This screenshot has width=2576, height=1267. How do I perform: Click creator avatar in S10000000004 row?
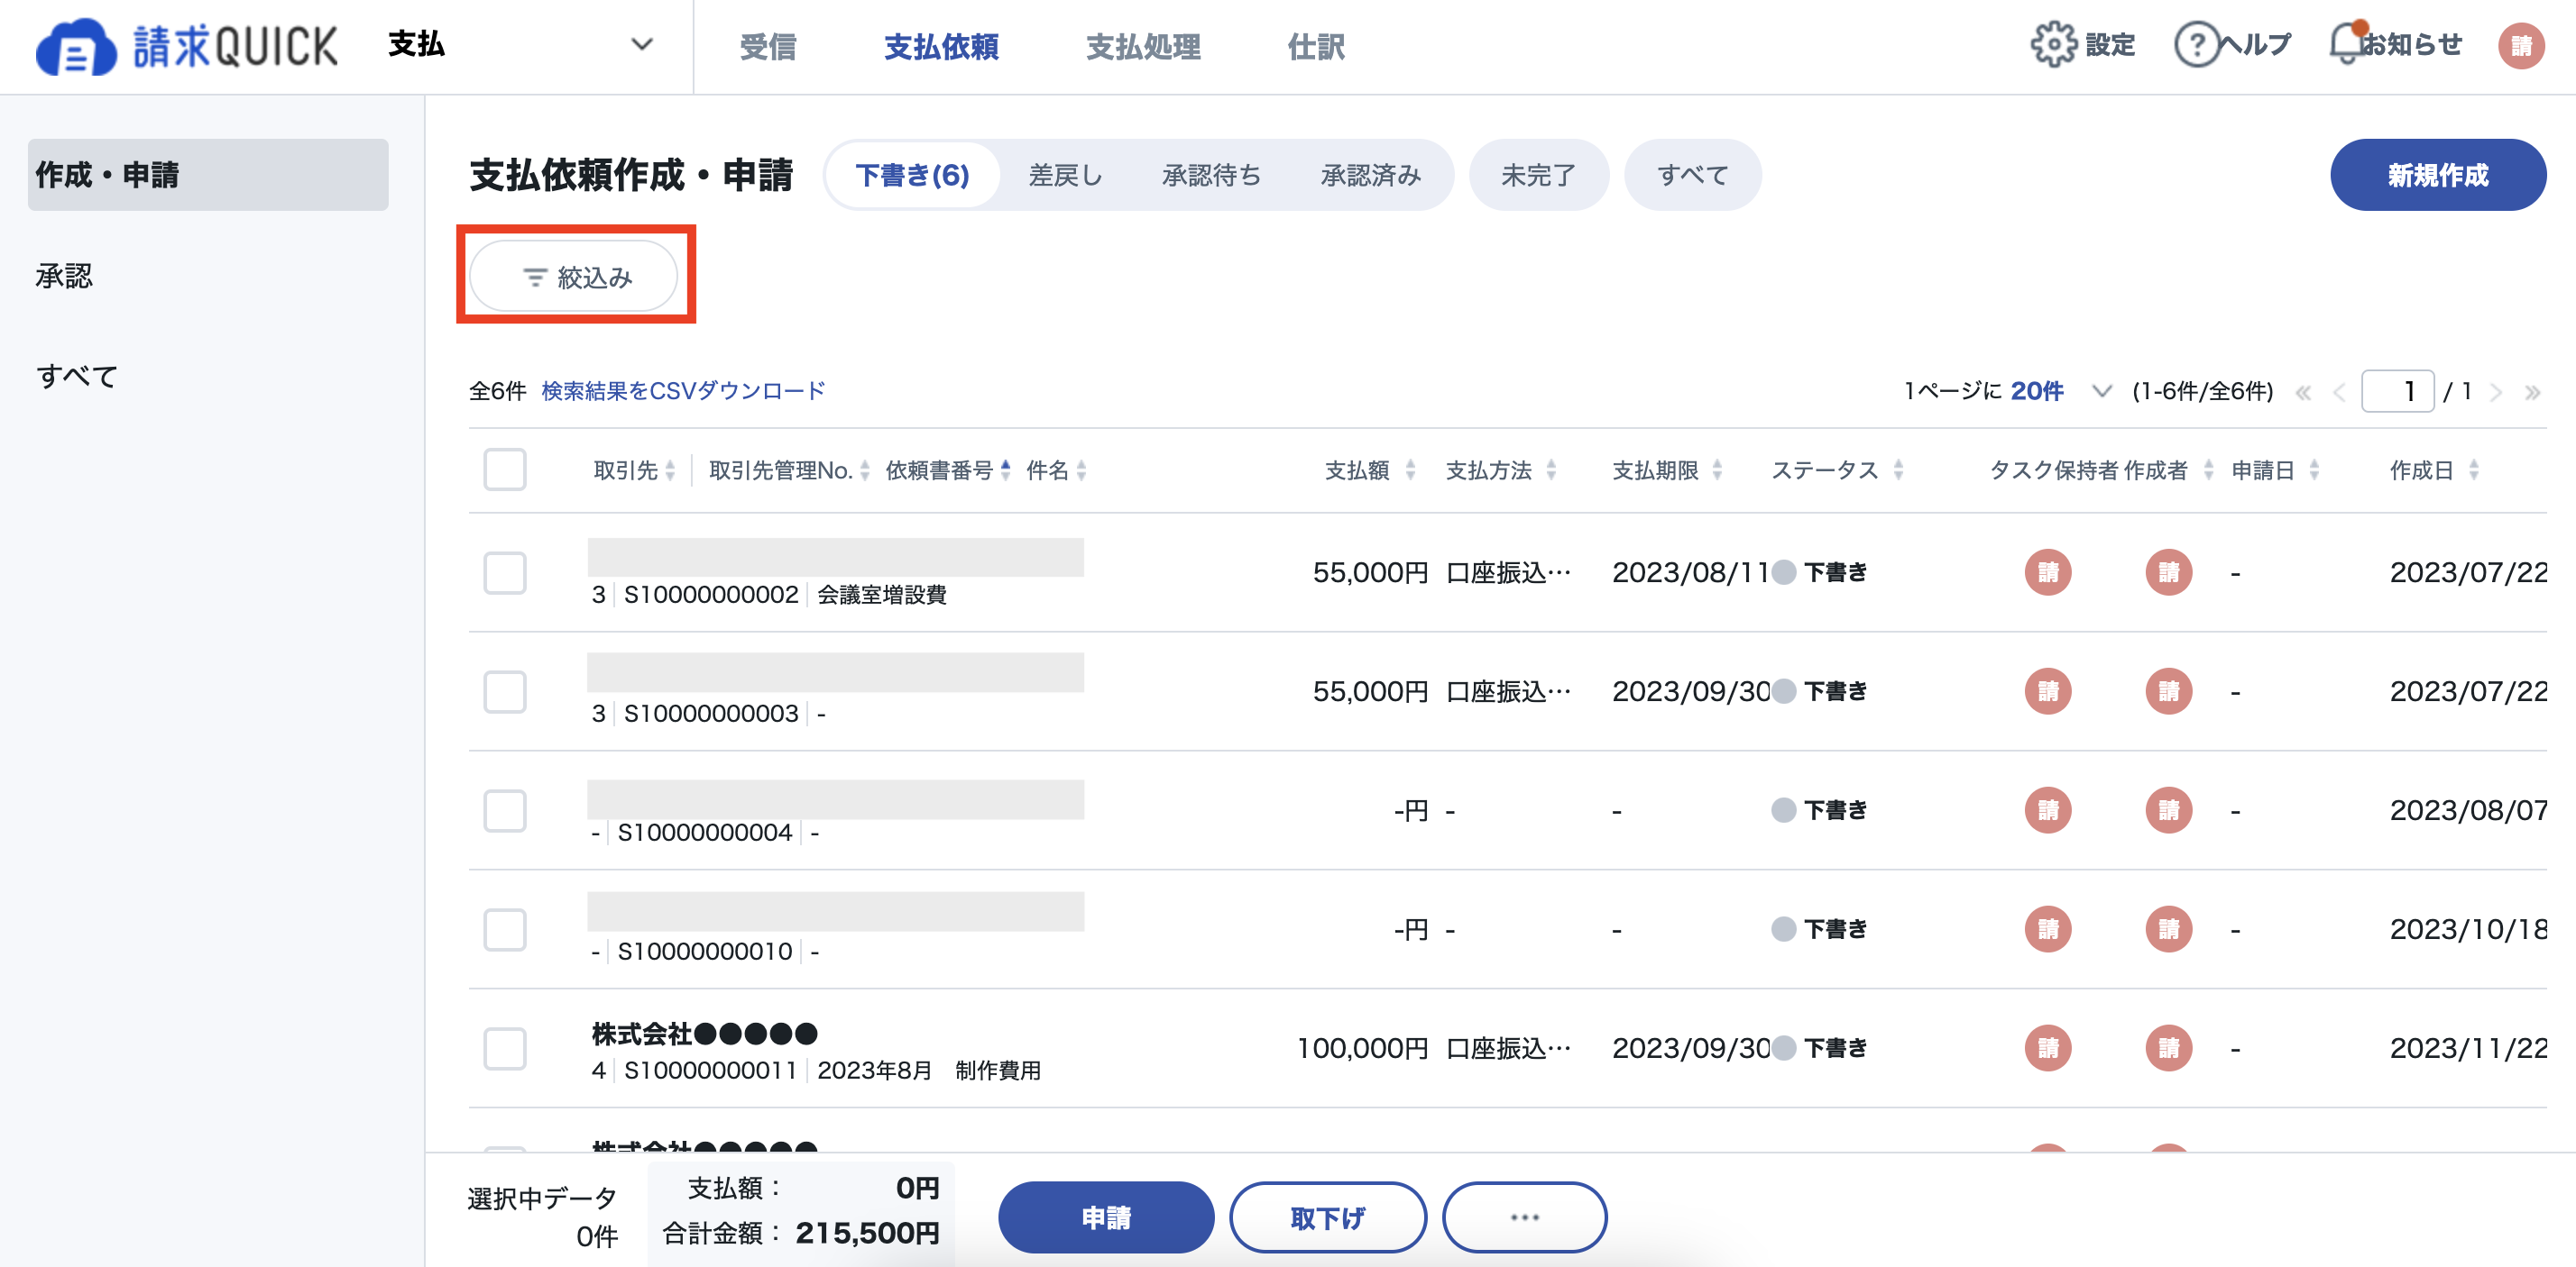(x=2168, y=810)
